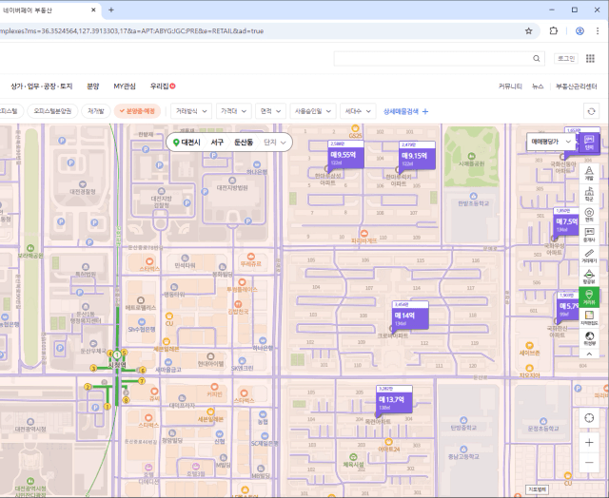
Task: Go to 커뮤니티 community link
Action: click(x=510, y=86)
